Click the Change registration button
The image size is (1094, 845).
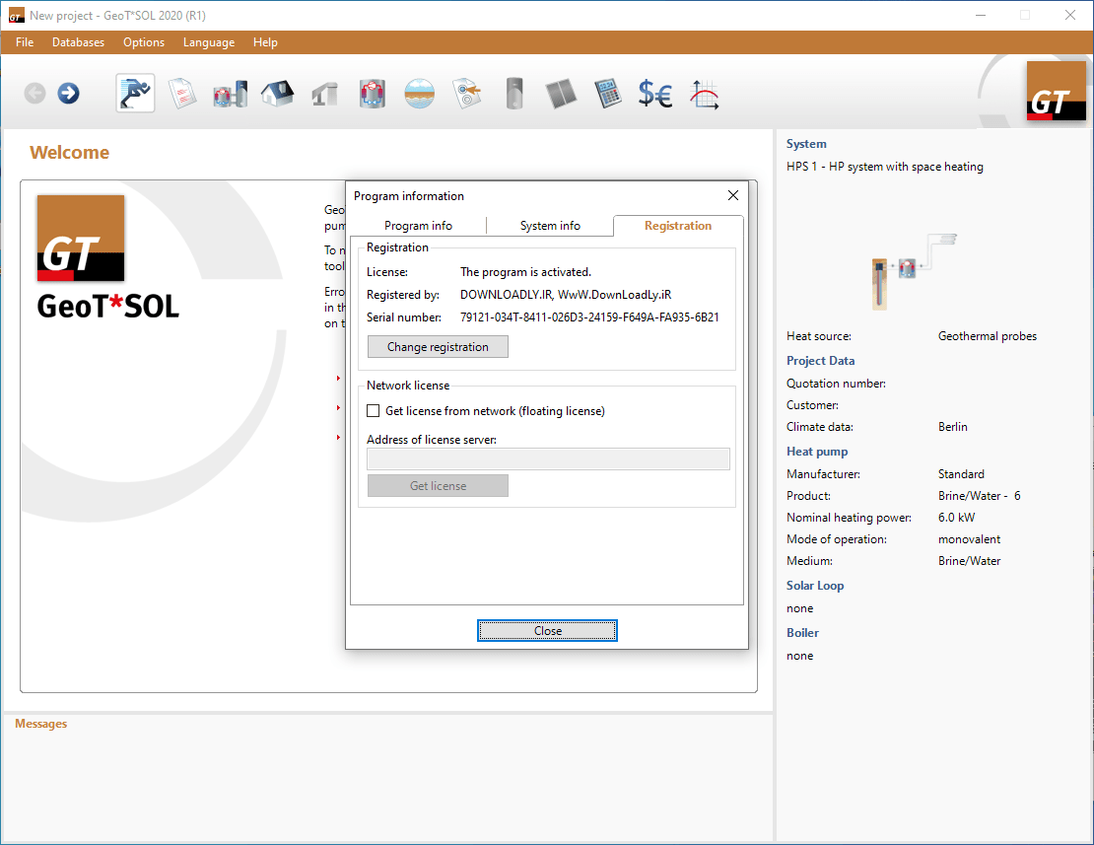click(437, 346)
